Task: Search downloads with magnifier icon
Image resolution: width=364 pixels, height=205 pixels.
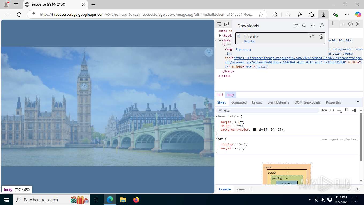Action: tap(304, 26)
